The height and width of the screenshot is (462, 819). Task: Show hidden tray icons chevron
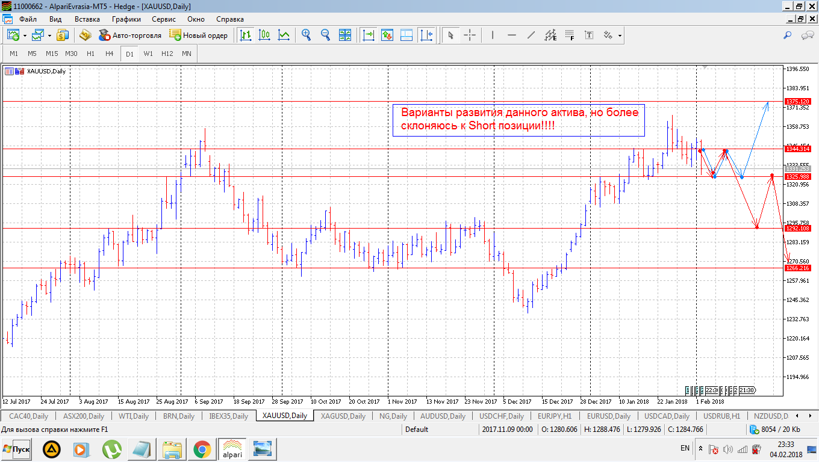pos(700,448)
